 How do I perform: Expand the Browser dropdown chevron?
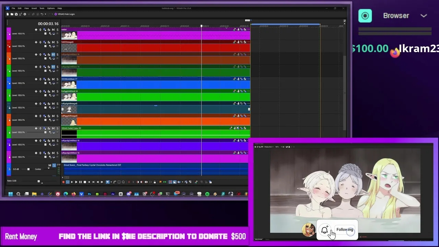[x=424, y=16]
